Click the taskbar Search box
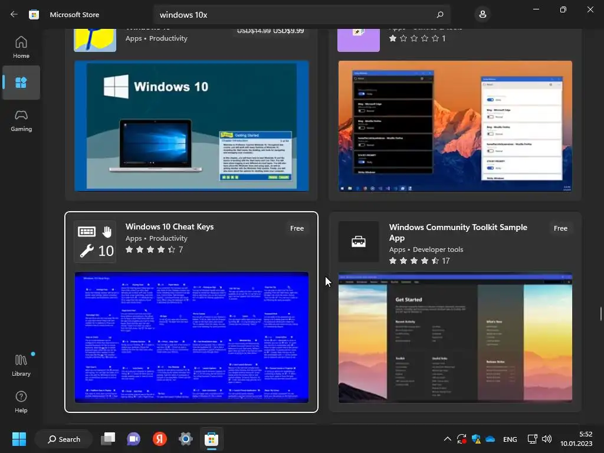Viewport: 604px width, 453px height. (x=64, y=439)
